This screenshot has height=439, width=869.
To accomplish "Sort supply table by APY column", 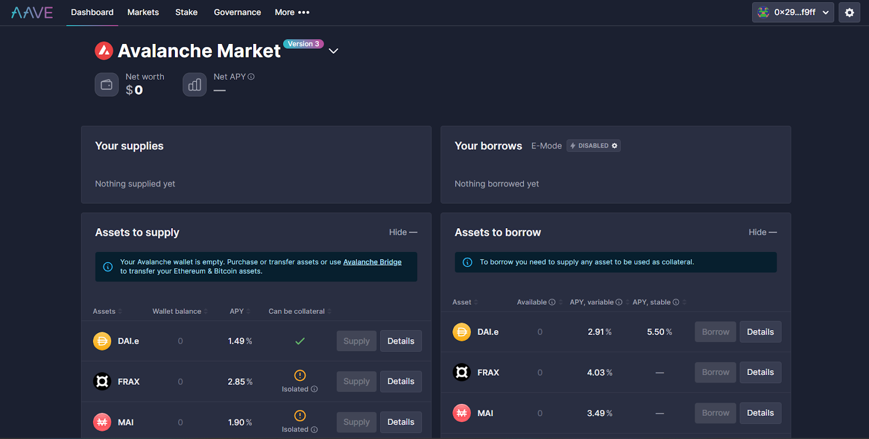I will (x=240, y=312).
